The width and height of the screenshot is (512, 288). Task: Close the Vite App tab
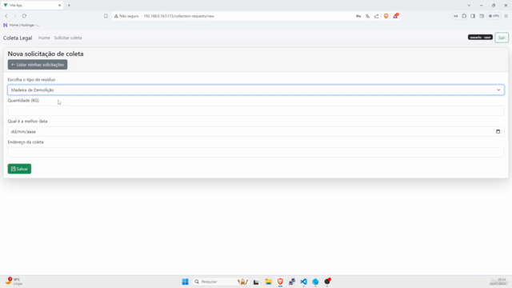[x=59, y=6]
